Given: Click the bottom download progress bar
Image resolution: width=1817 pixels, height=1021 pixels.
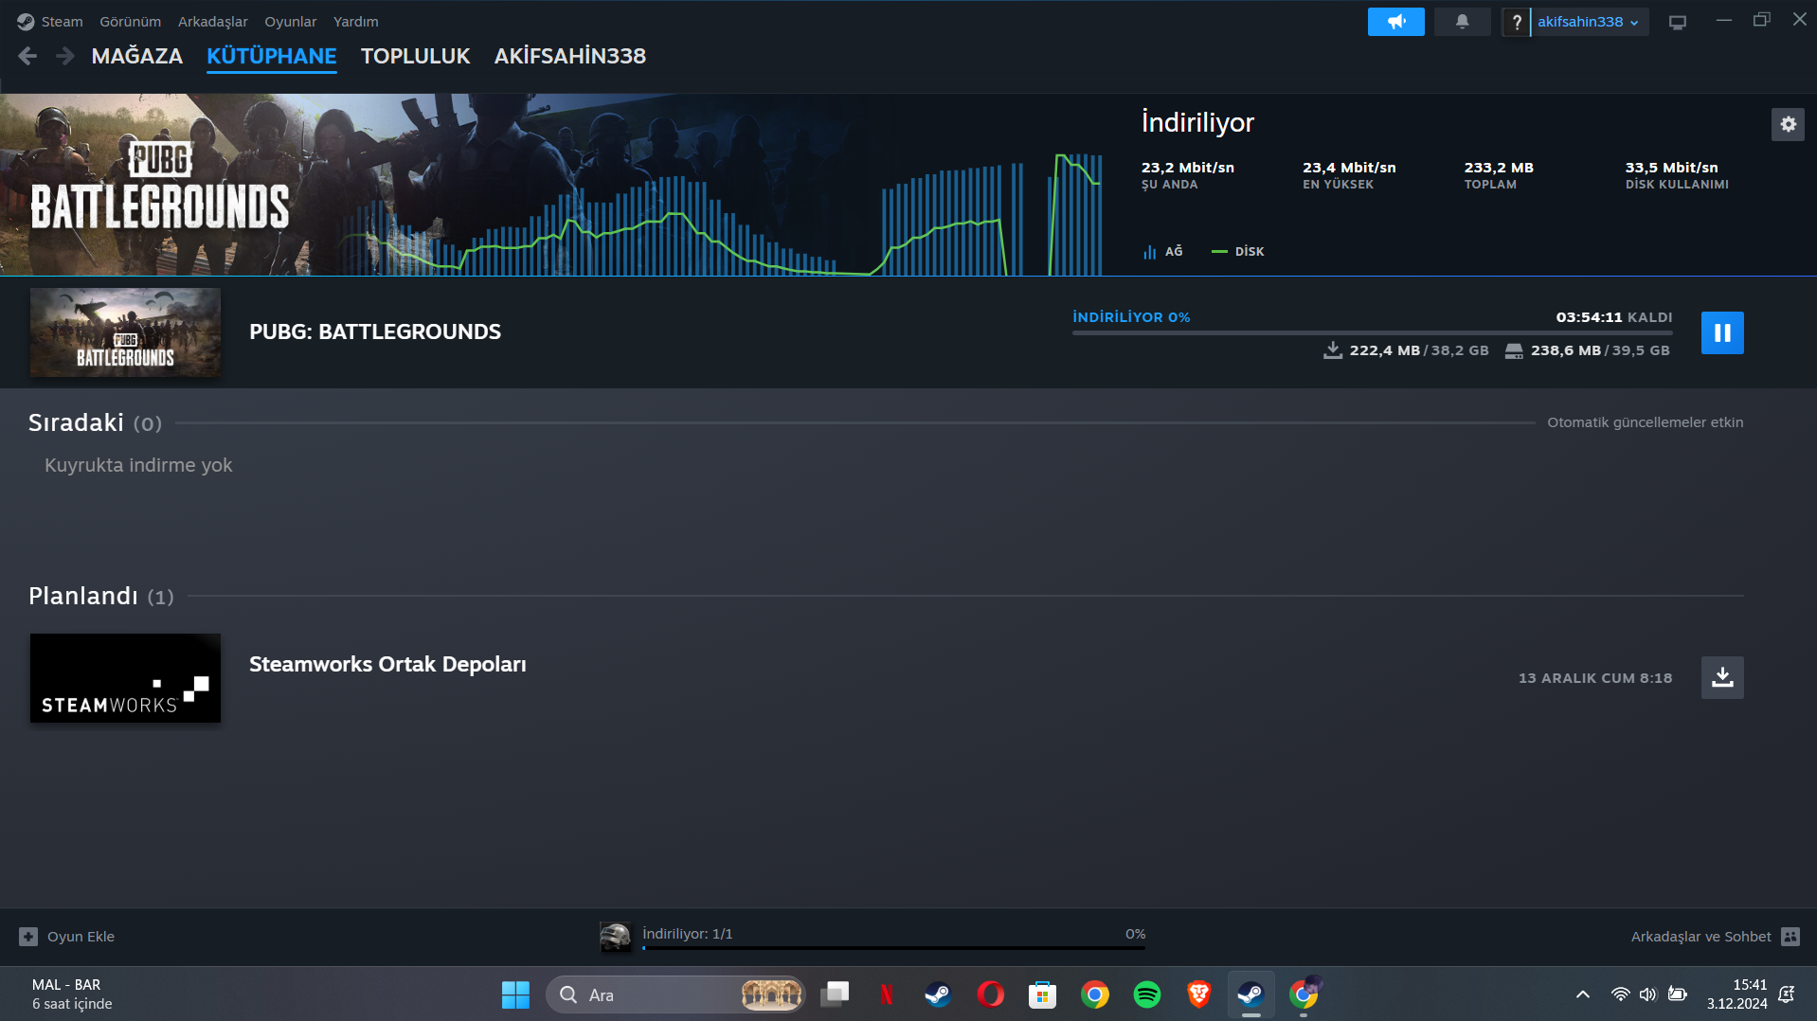Looking at the screenshot, I should [894, 948].
